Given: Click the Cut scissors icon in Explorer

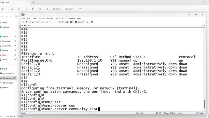Looking at the screenshot, I should coord(12,9).
